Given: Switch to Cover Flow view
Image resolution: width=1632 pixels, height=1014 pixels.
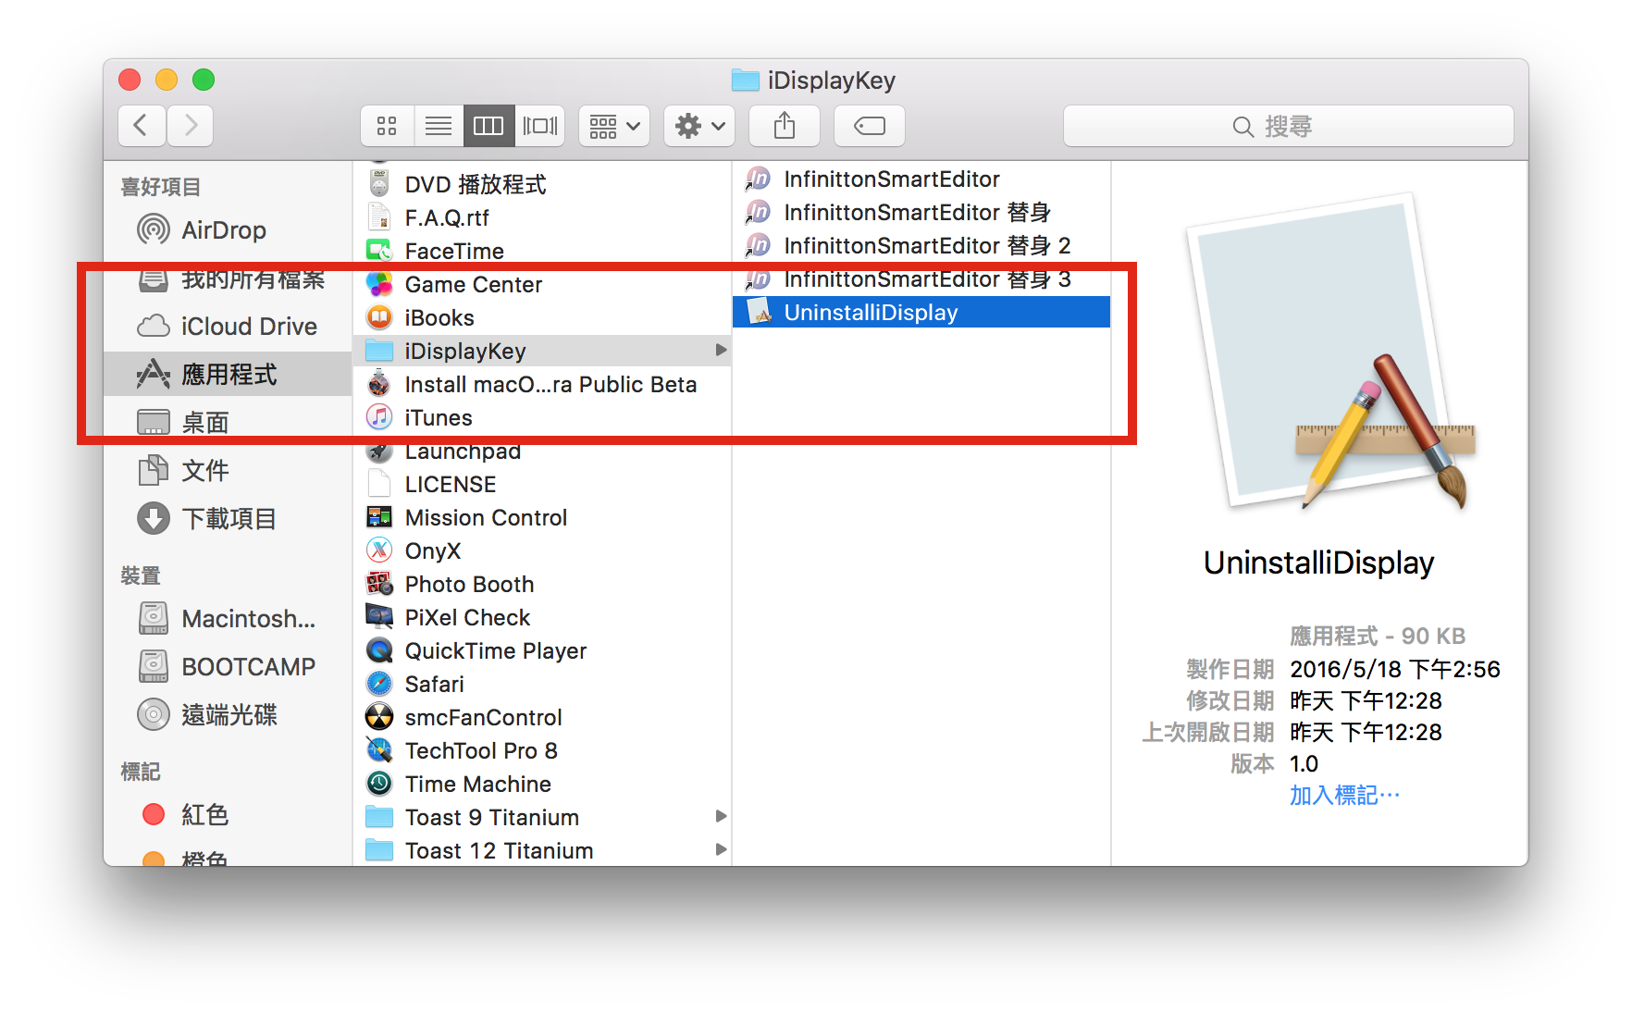Looking at the screenshot, I should click(x=540, y=126).
